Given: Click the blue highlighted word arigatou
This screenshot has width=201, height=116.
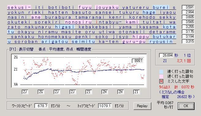Looking at the screenshot, I should [x=55, y=41].
